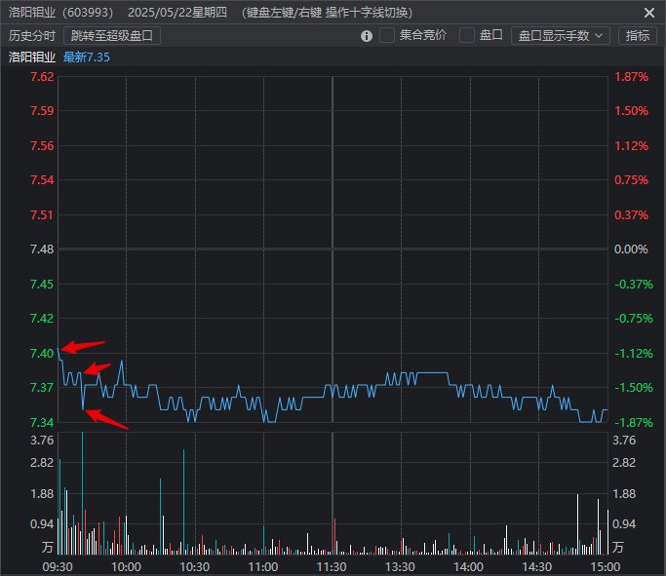Toggle the 盘口 checkbox
666x576 pixels.
point(467,36)
